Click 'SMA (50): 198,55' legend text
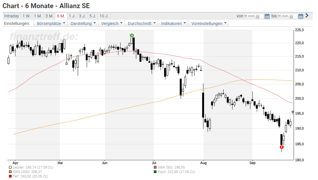This screenshot has width=318, height=180. click(171, 168)
